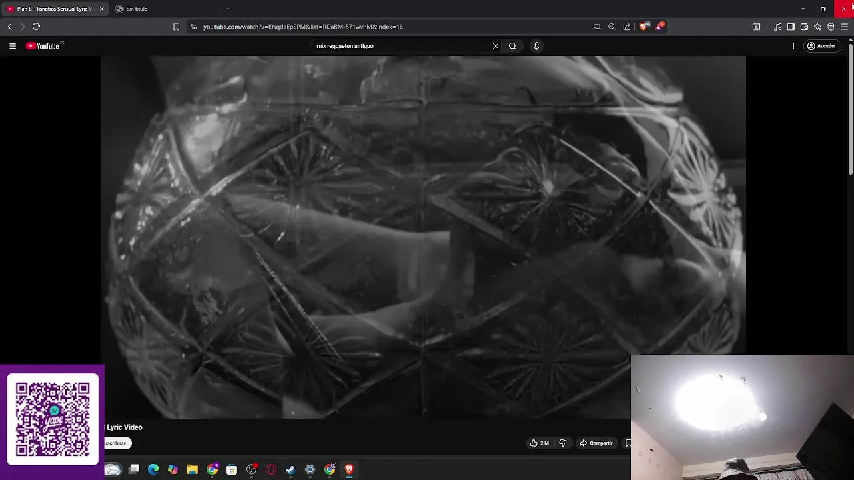This screenshot has height=480, width=854.
Task: Open Brave VPN shield icon
Action: (831, 27)
